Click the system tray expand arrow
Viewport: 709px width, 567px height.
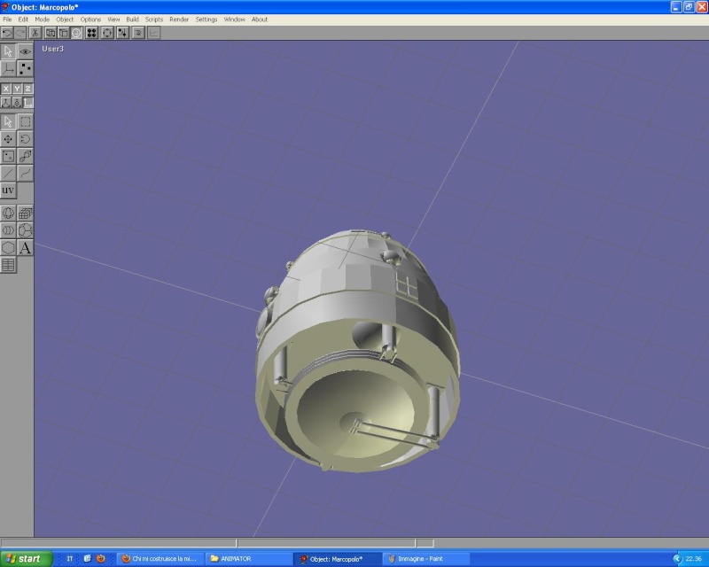coord(677,559)
